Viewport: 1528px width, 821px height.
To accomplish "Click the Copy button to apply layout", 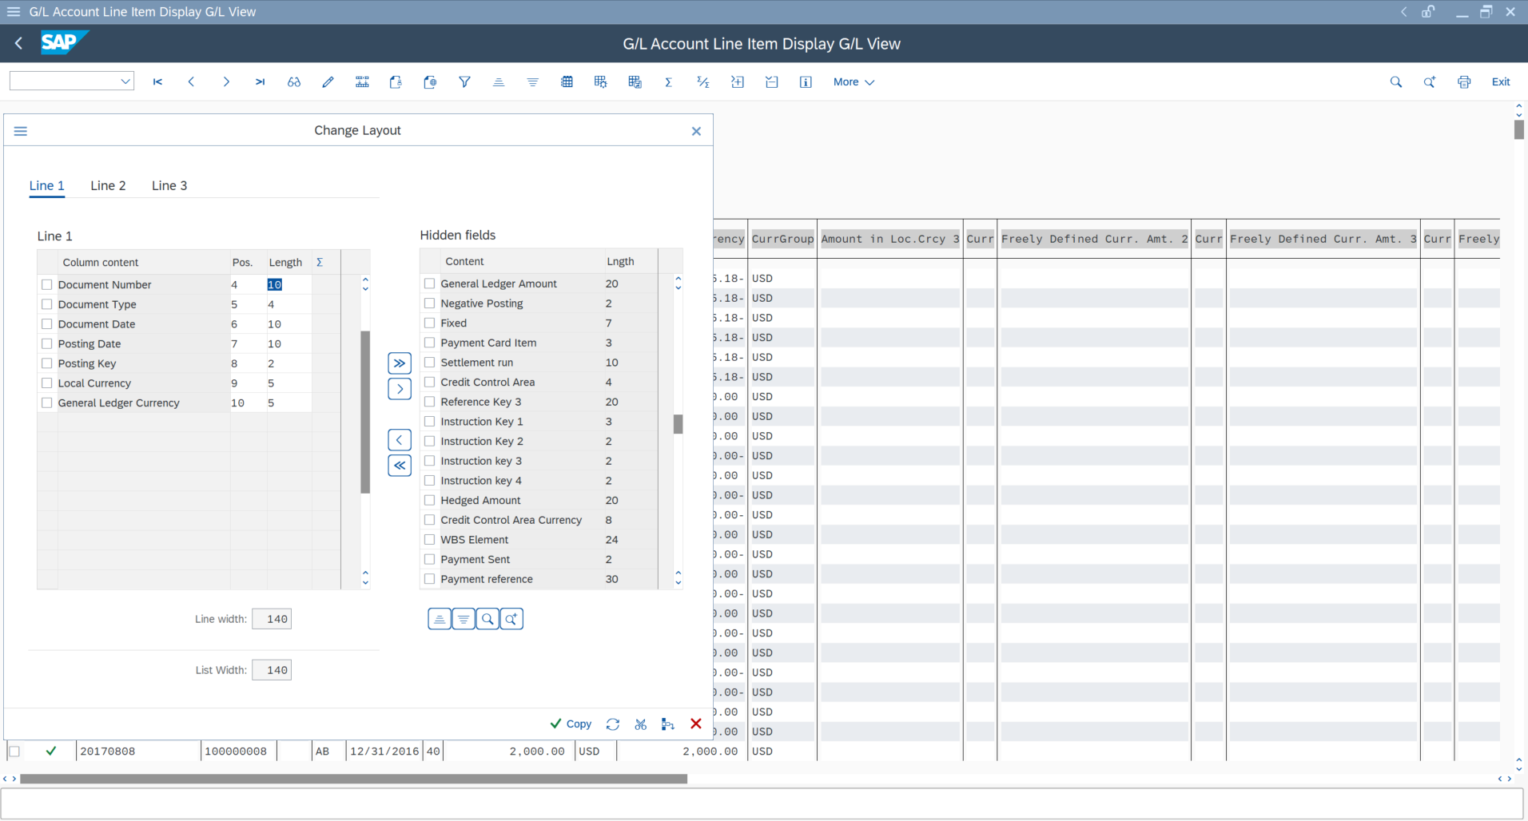I will 570,724.
